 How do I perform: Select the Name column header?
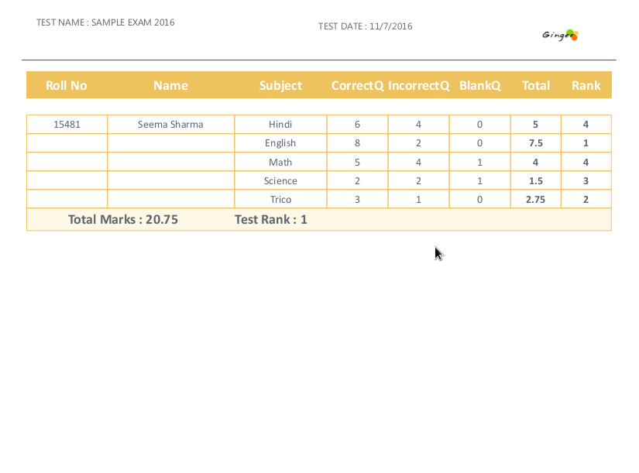pos(170,85)
